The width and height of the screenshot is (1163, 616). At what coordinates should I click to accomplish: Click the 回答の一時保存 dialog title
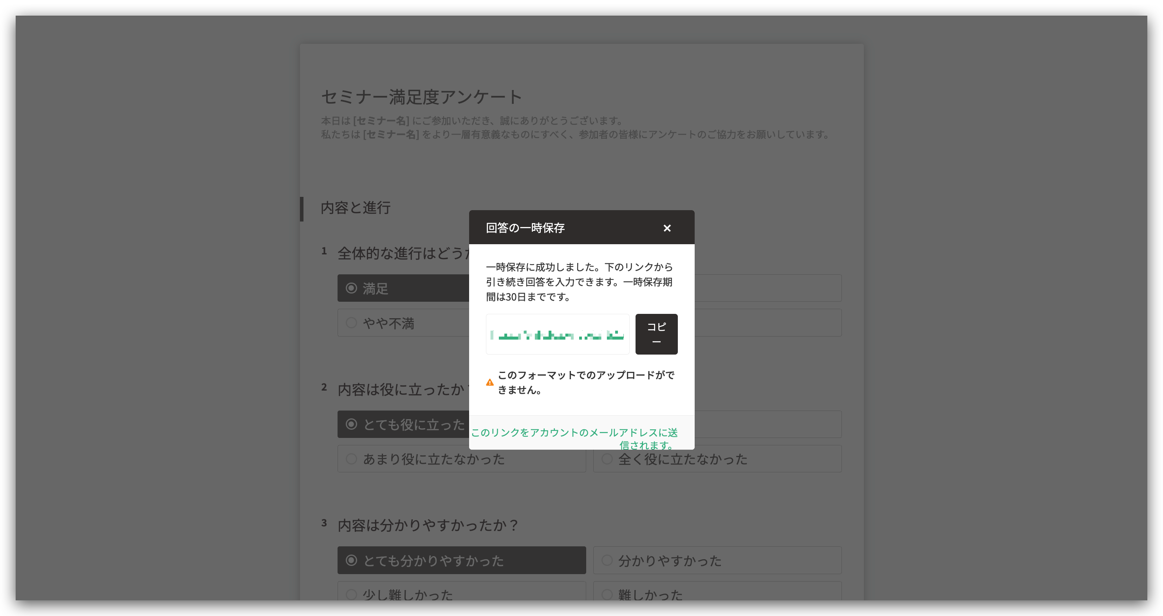coord(525,228)
